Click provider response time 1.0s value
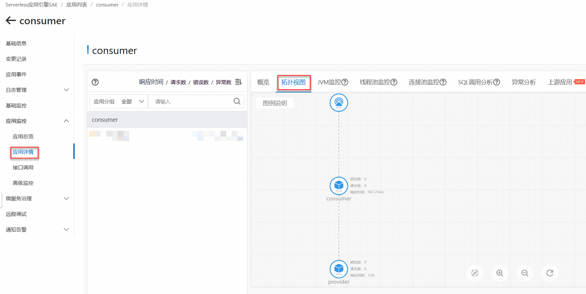This screenshot has height=294, width=586. point(371,275)
